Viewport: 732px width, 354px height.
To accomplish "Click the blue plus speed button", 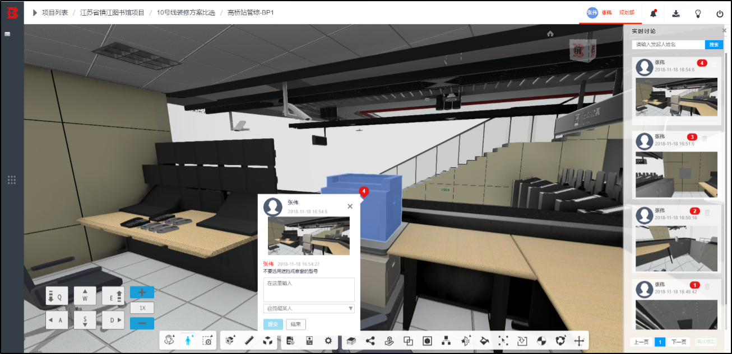I will pos(142,292).
